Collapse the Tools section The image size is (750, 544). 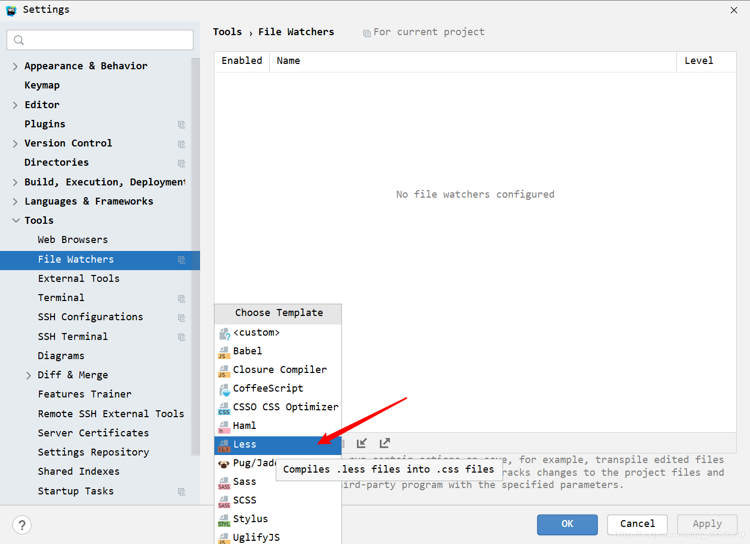coord(16,221)
